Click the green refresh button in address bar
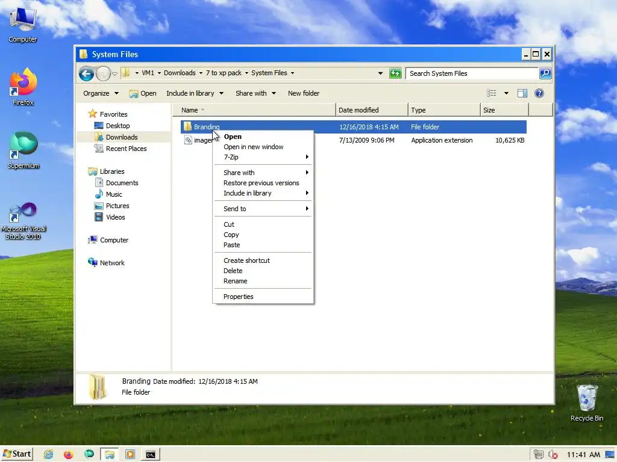 tap(395, 73)
